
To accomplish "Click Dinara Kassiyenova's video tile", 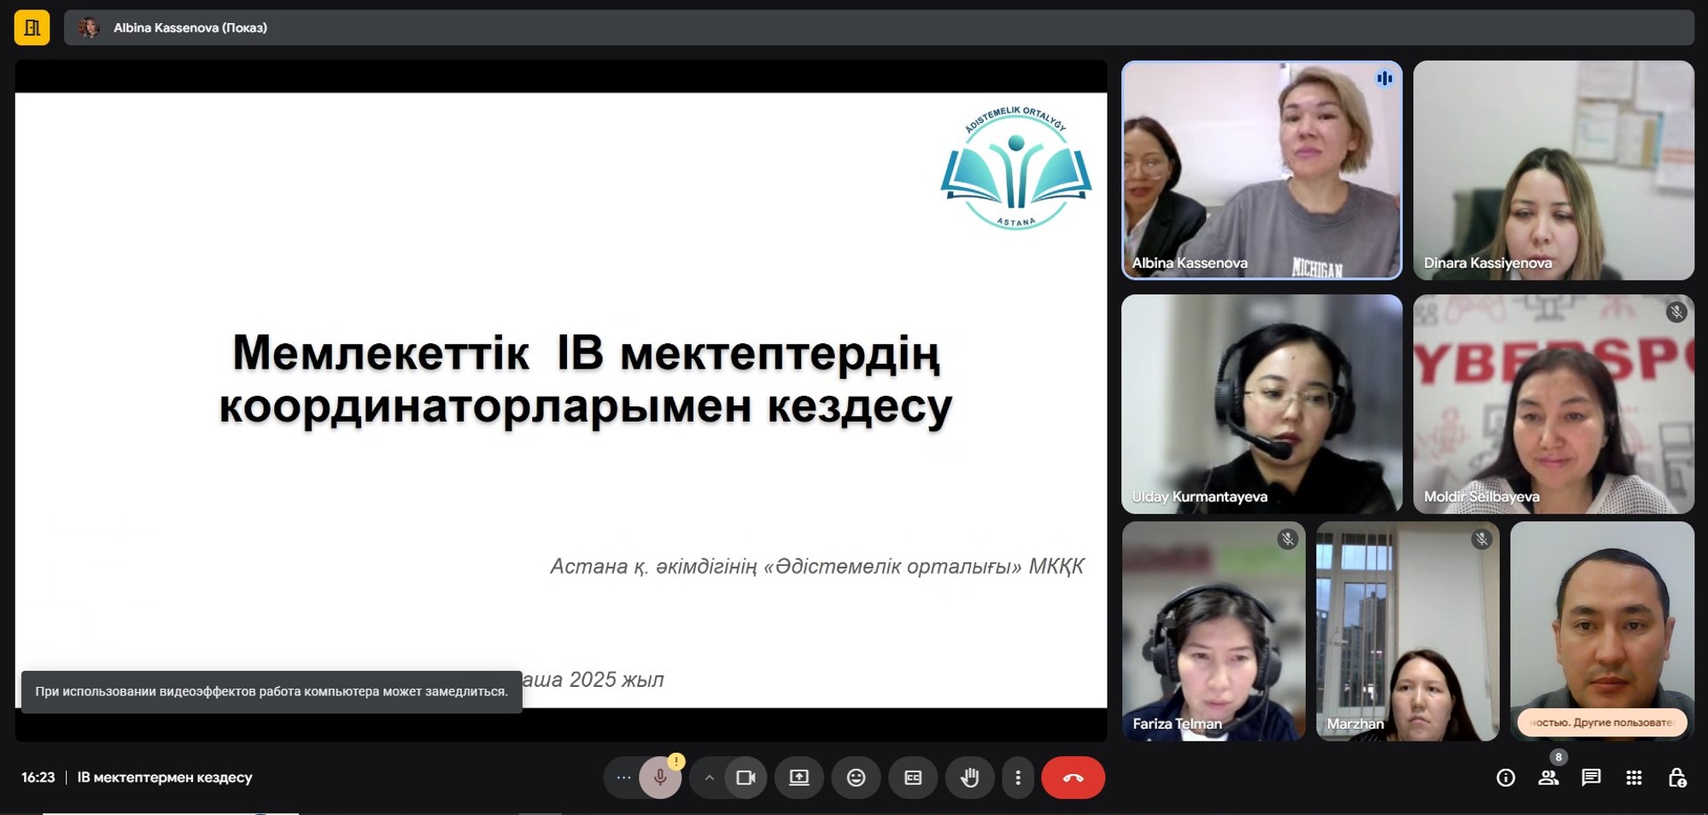I will tap(1553, 170).
